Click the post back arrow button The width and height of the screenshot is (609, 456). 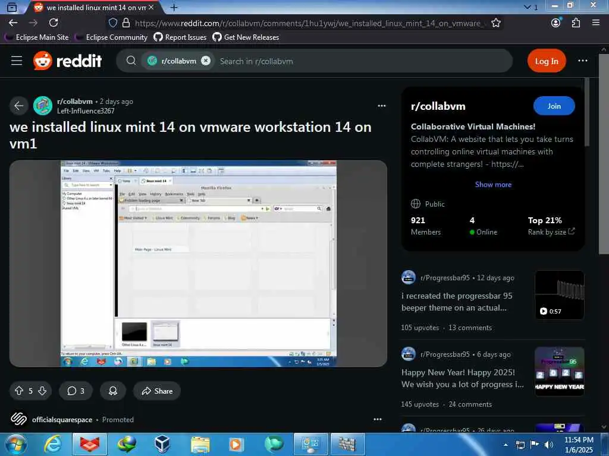click(x=18, y=106)
